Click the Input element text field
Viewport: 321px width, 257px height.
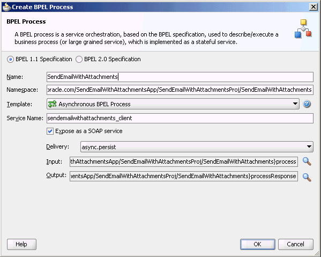point(184,161)
